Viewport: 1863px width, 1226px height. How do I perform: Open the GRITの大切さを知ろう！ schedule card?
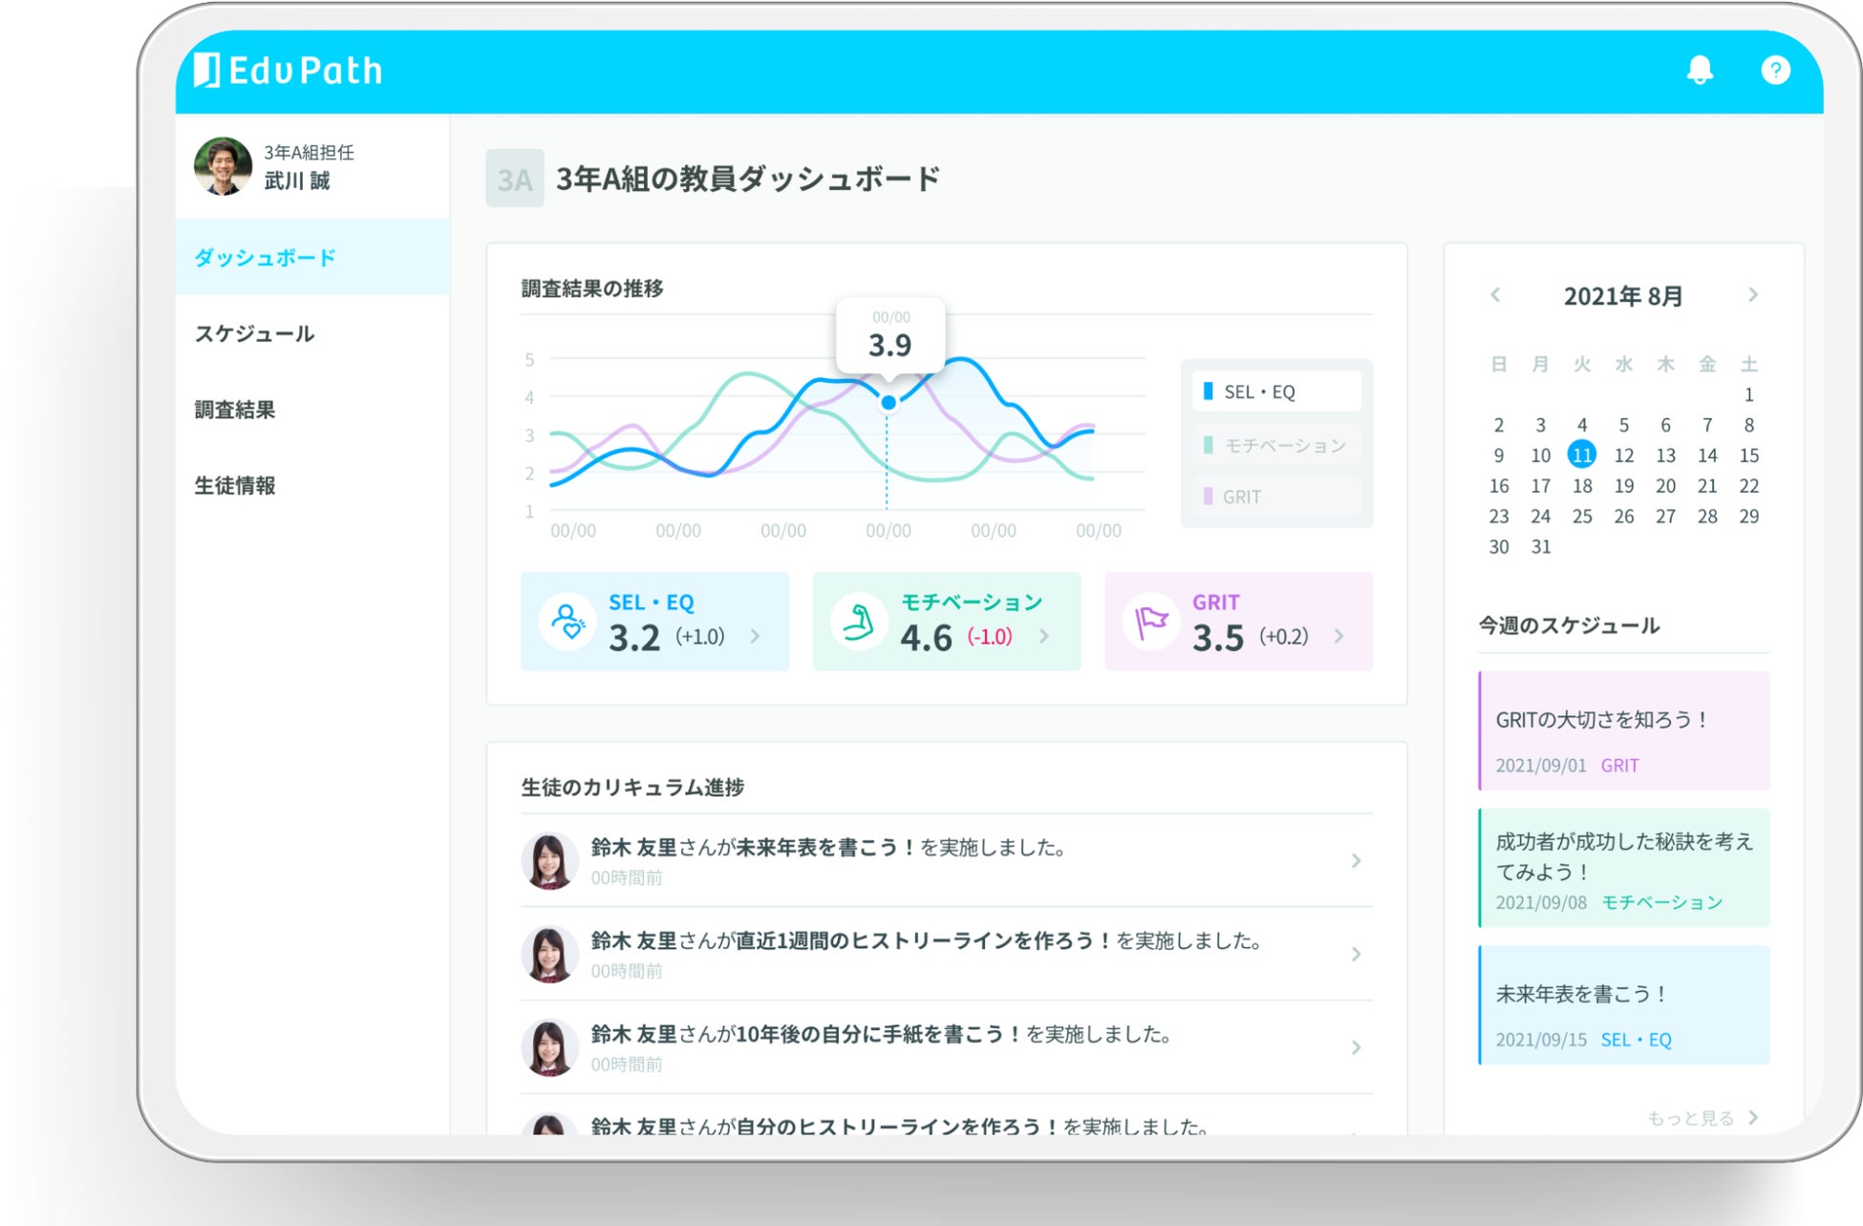point(1623,731)
